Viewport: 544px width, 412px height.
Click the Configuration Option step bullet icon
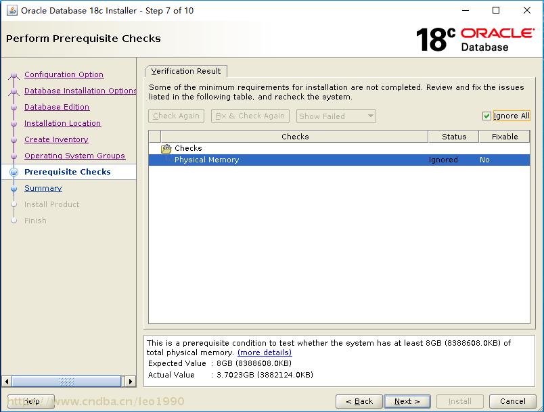point(14,75)
